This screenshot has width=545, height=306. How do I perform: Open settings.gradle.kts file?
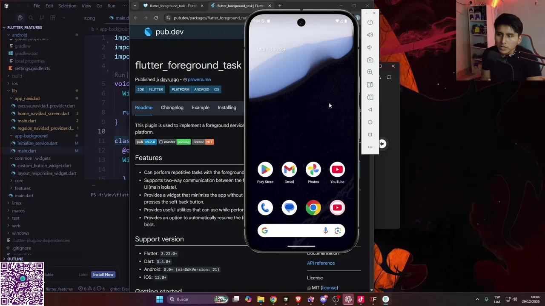32,68
